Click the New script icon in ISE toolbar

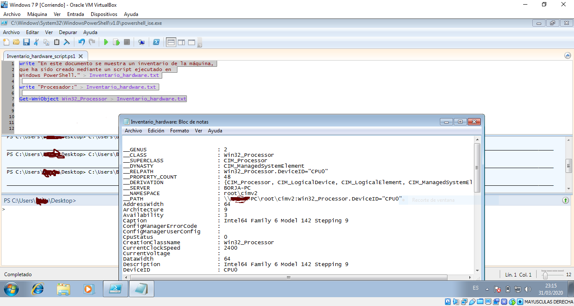coord(6,42)
